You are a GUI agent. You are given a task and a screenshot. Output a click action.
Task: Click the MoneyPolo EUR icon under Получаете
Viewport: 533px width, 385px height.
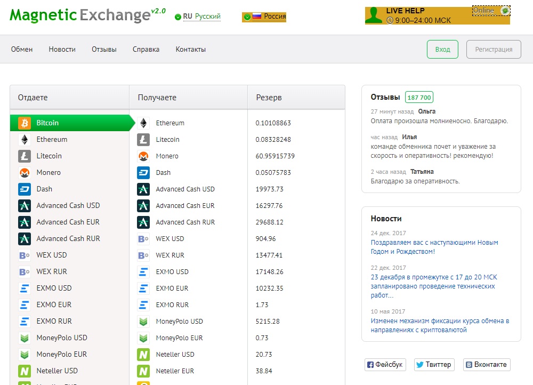coord(143,338)
